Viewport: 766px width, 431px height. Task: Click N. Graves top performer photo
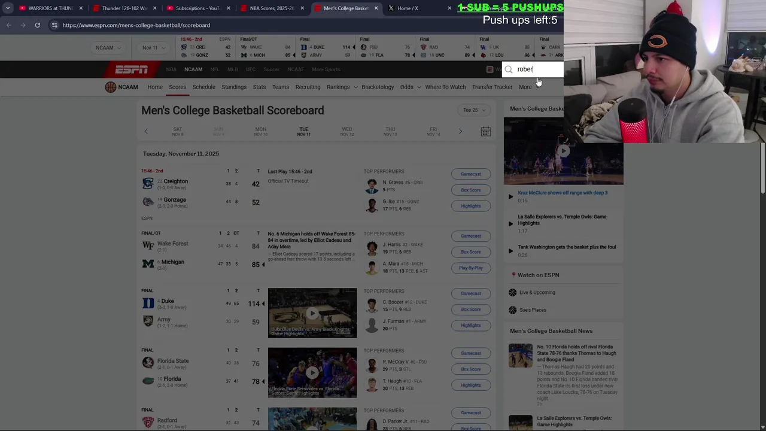(x=372, y=186)
